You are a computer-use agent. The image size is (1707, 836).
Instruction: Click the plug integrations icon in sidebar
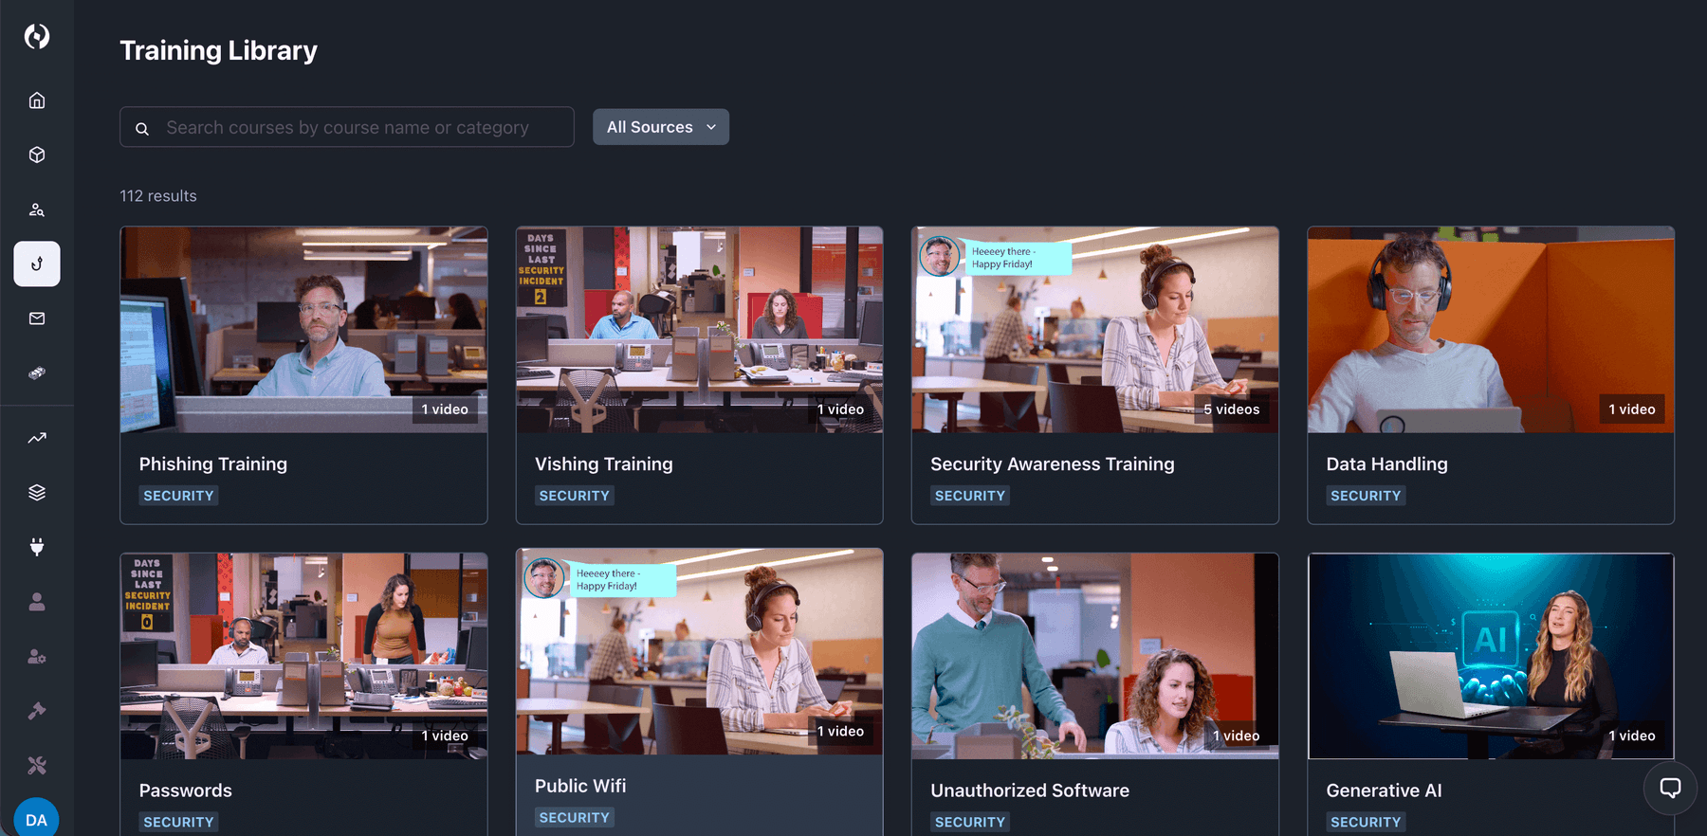click(x=37, y=547)
